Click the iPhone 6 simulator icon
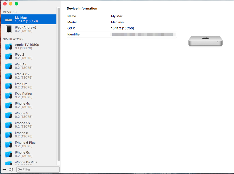 9,135
